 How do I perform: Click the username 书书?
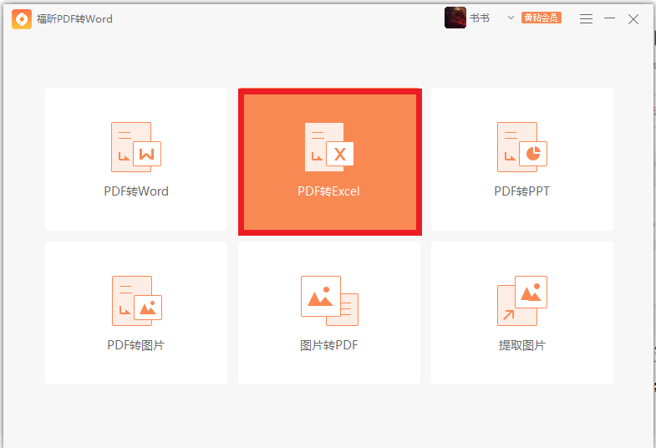pos(480,18)
